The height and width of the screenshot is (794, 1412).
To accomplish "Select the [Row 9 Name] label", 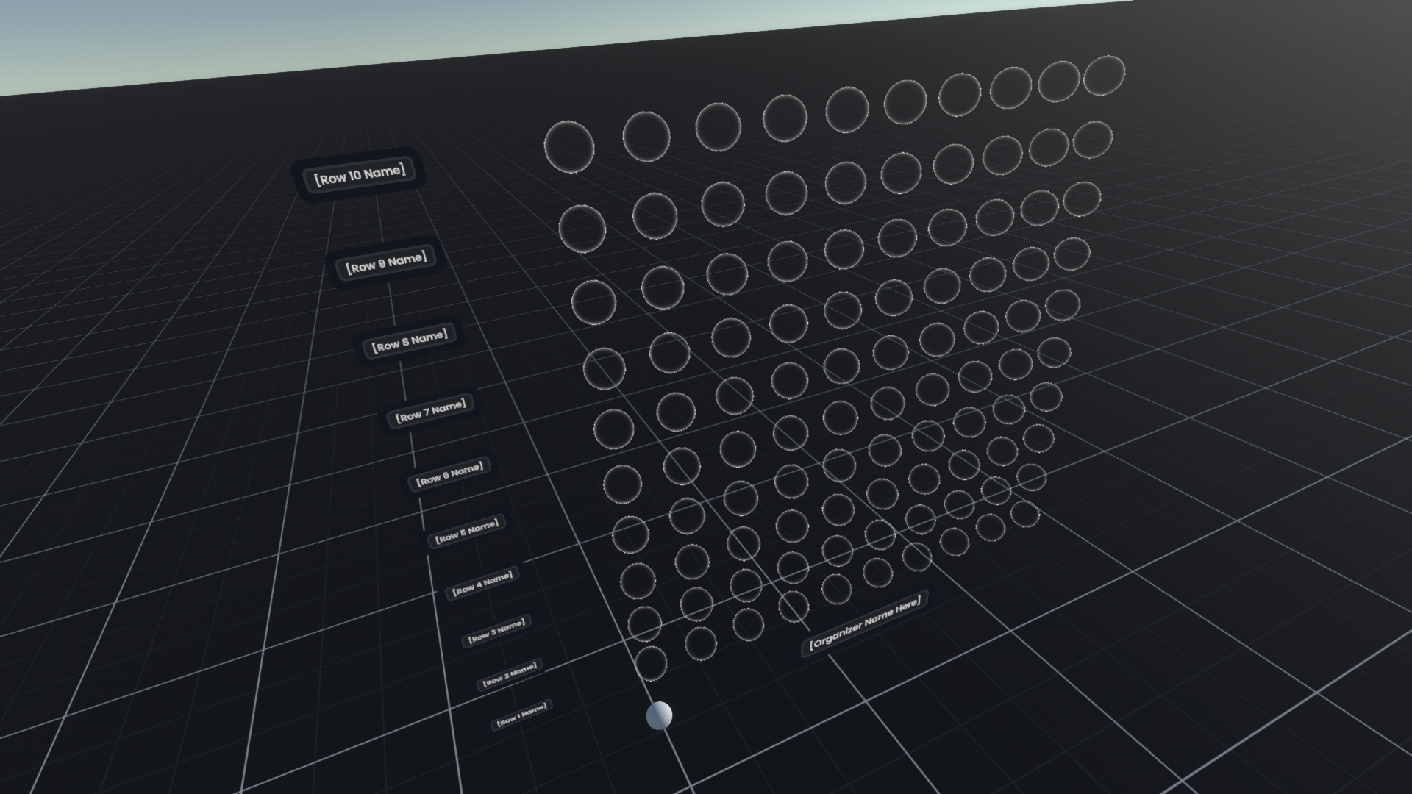I will pos(386,262).
